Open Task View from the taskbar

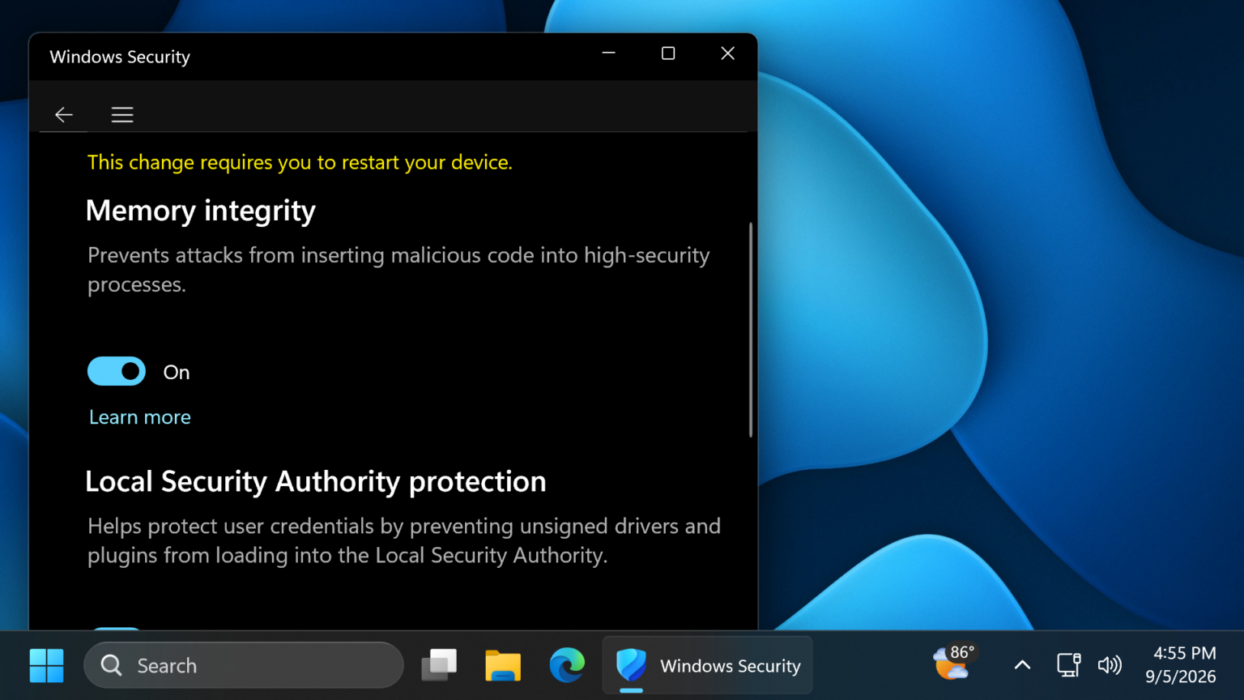tap(439, 666)
